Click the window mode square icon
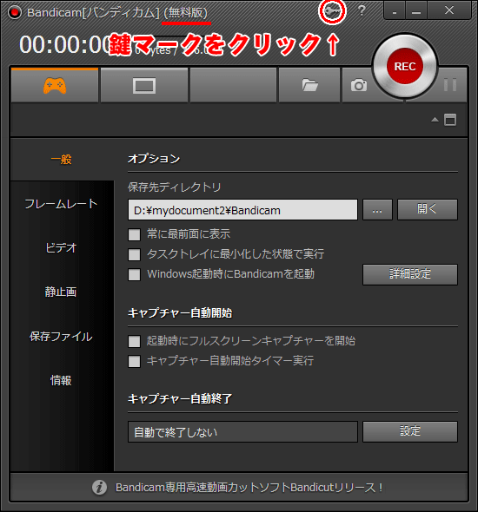 pos(450,120)
